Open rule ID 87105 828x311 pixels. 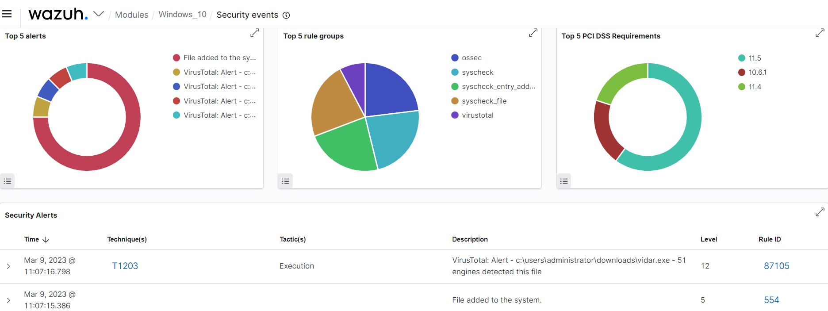point(777,266)
